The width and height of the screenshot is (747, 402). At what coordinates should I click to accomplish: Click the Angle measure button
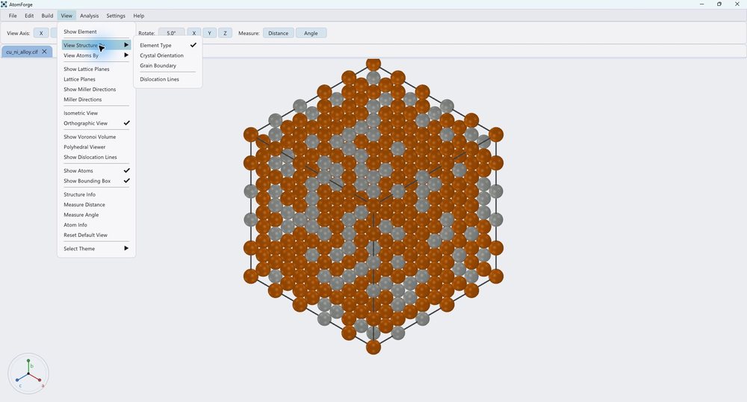[x=311, y=34]
